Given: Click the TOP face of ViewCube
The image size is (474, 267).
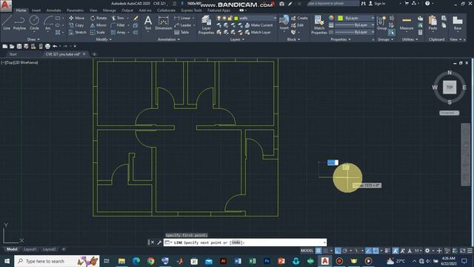Looking at the screenshot, I should pos(450,88).
